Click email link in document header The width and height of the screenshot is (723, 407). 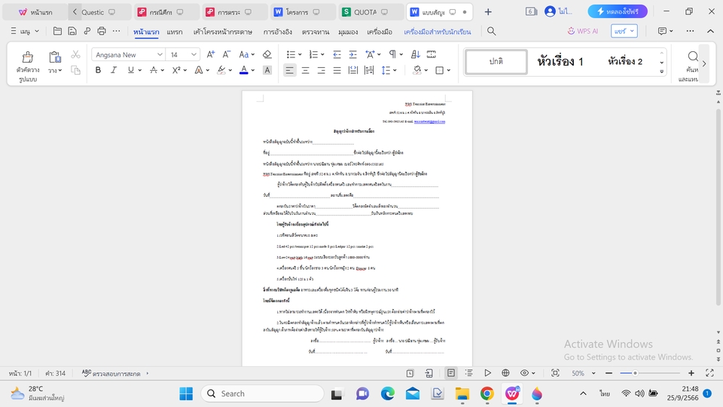pos(429,121)
